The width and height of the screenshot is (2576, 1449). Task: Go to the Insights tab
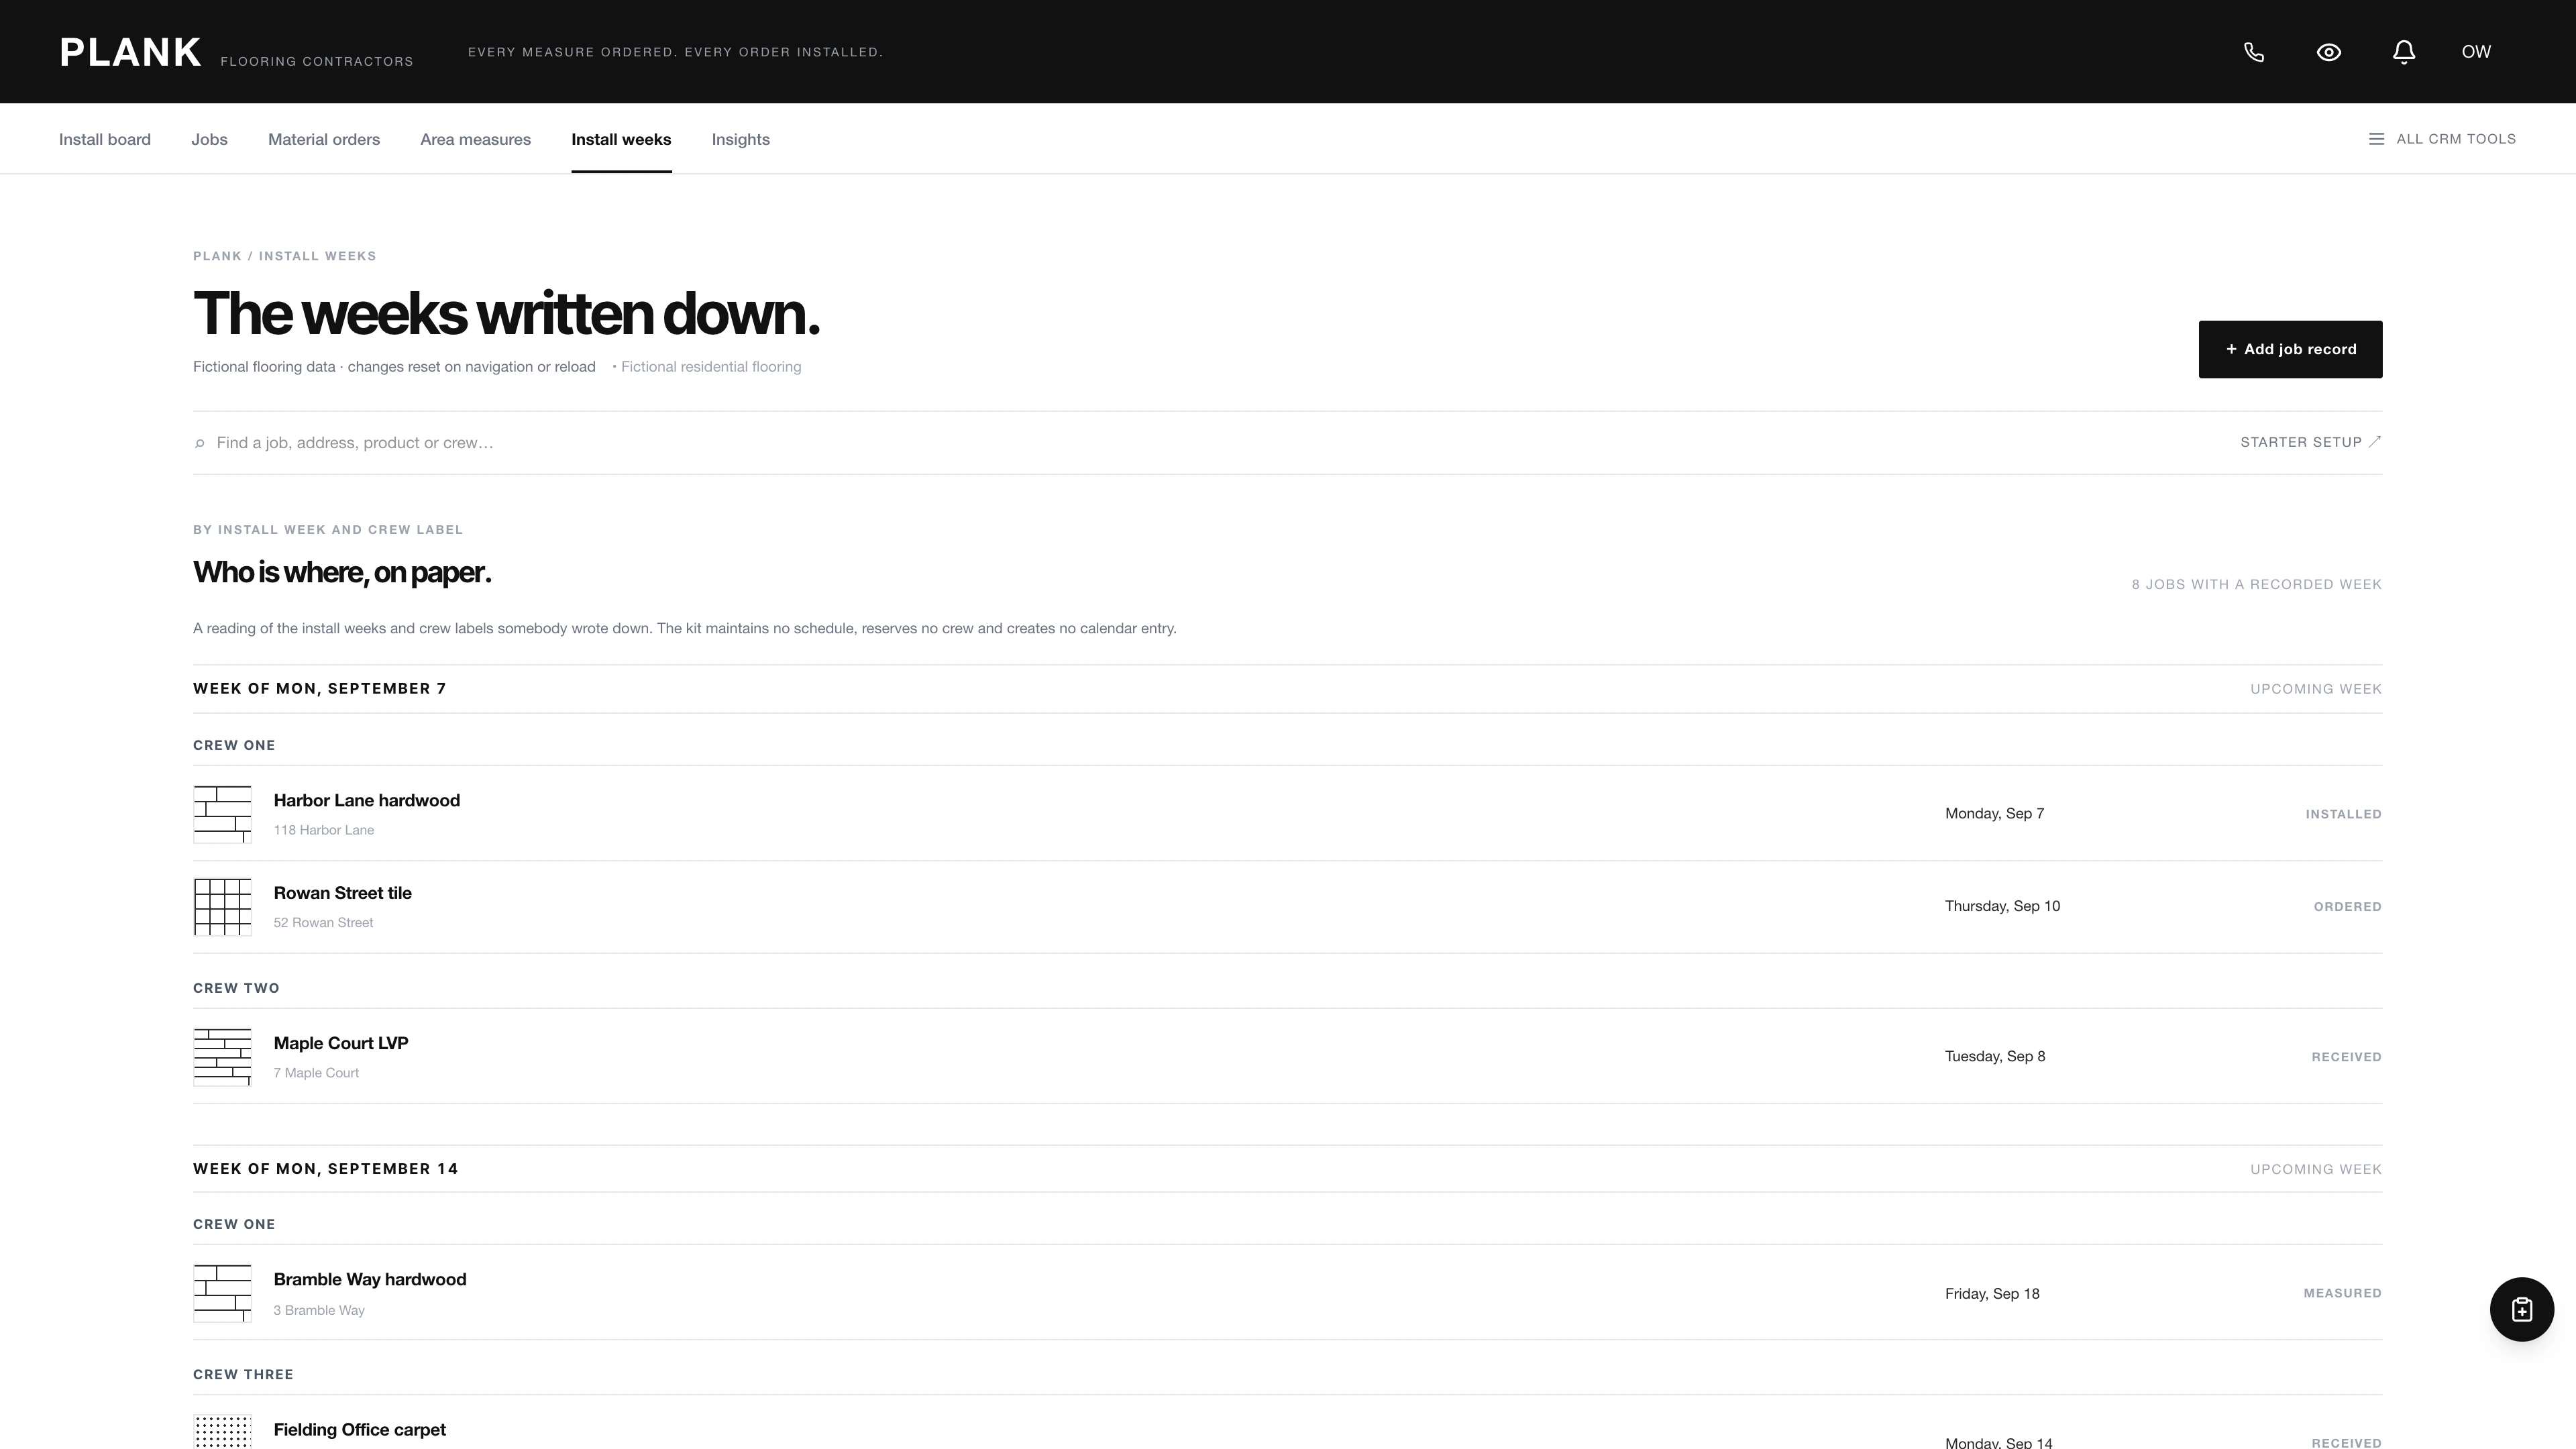coord(741,139)
